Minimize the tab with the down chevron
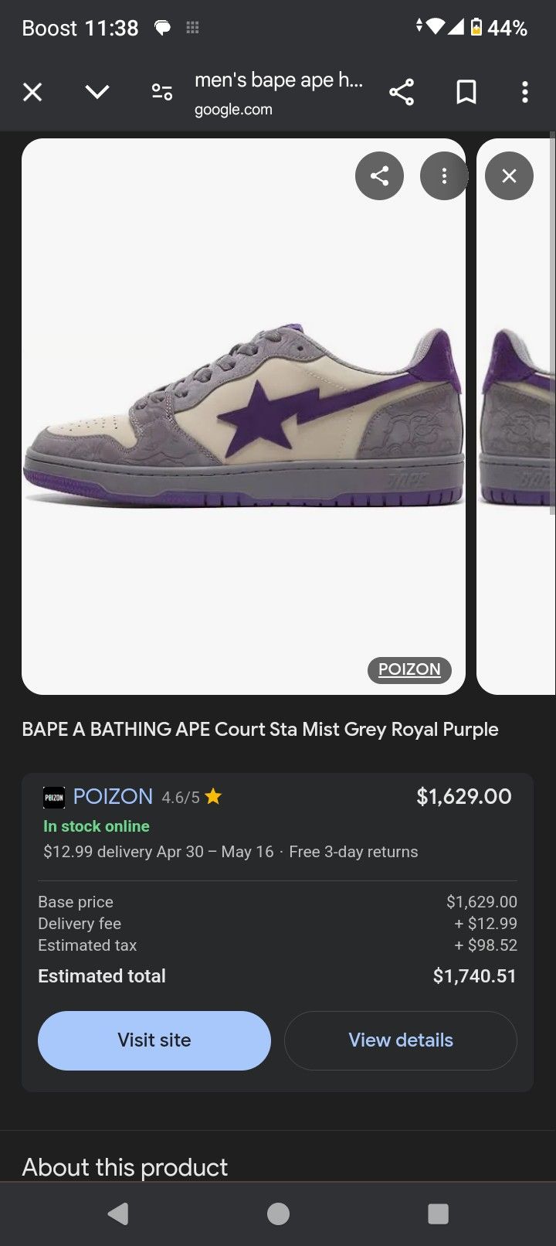The image size is (556, 1246). click(x=97, y=93)
